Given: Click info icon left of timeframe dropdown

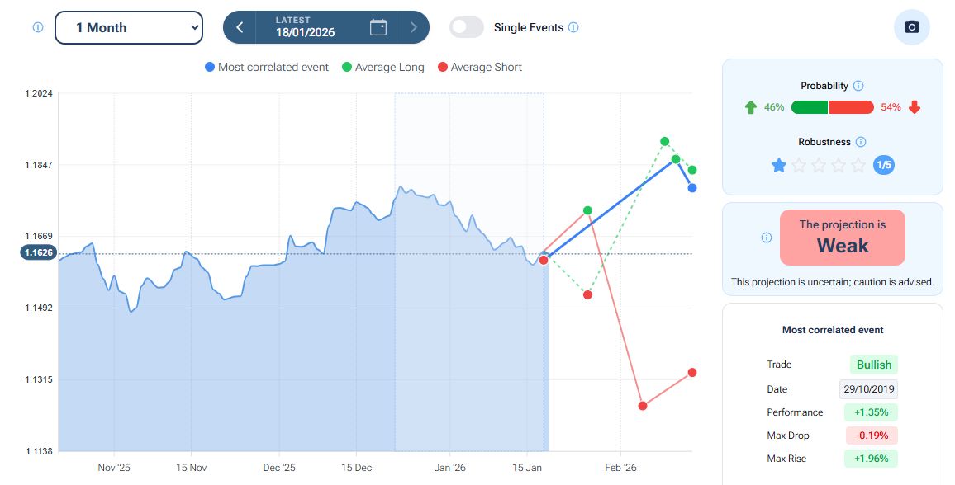Looking at the screenshot, I should point(38,27).
